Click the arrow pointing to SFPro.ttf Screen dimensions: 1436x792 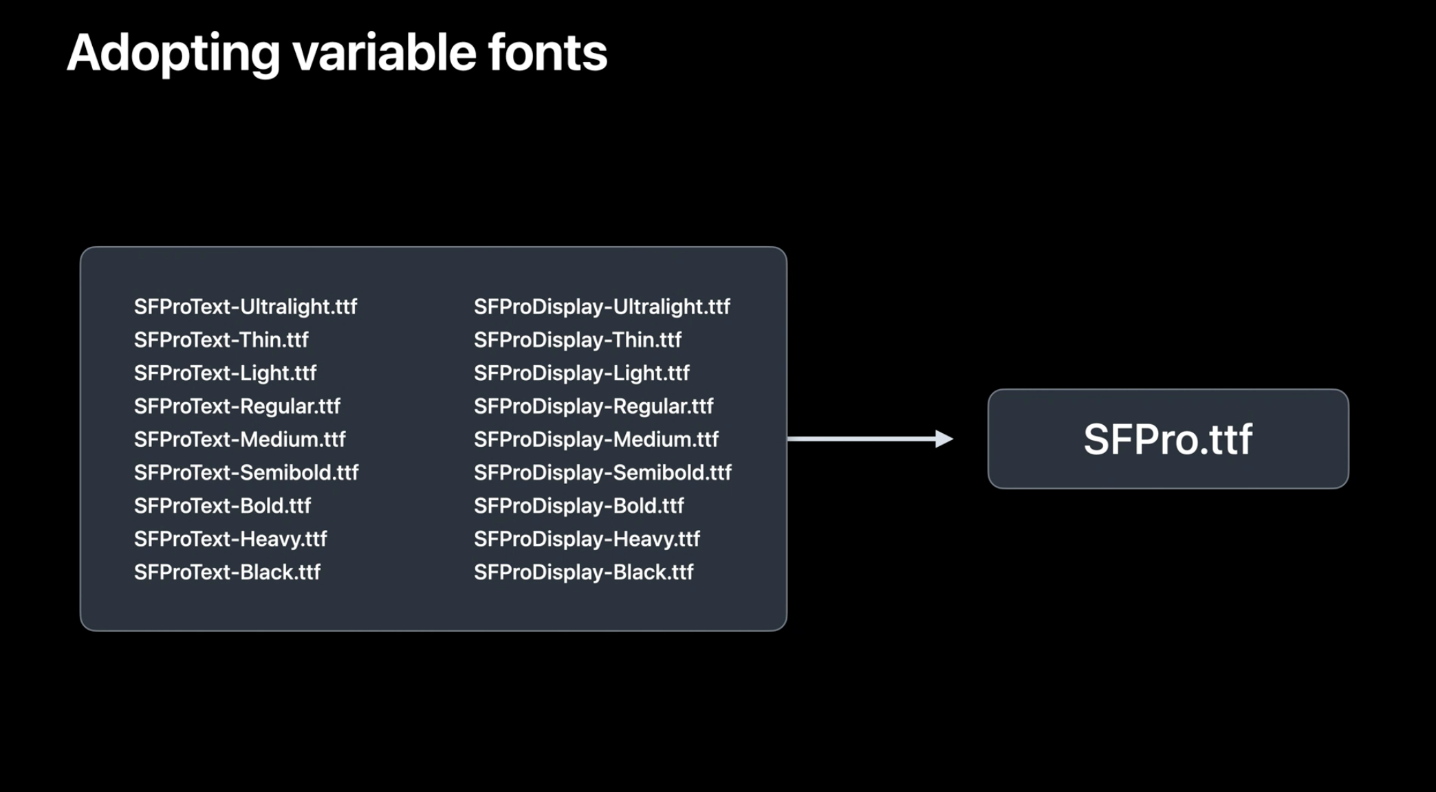(871, 439)
